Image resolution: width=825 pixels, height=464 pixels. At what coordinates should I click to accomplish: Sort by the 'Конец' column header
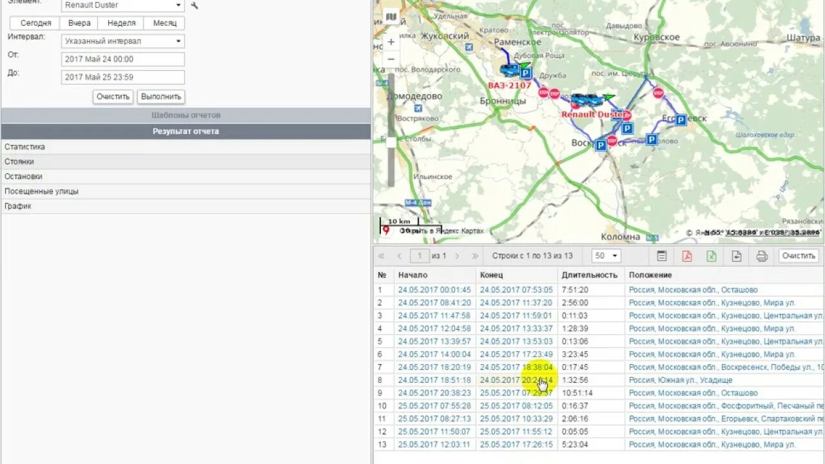tap(491, 275)
